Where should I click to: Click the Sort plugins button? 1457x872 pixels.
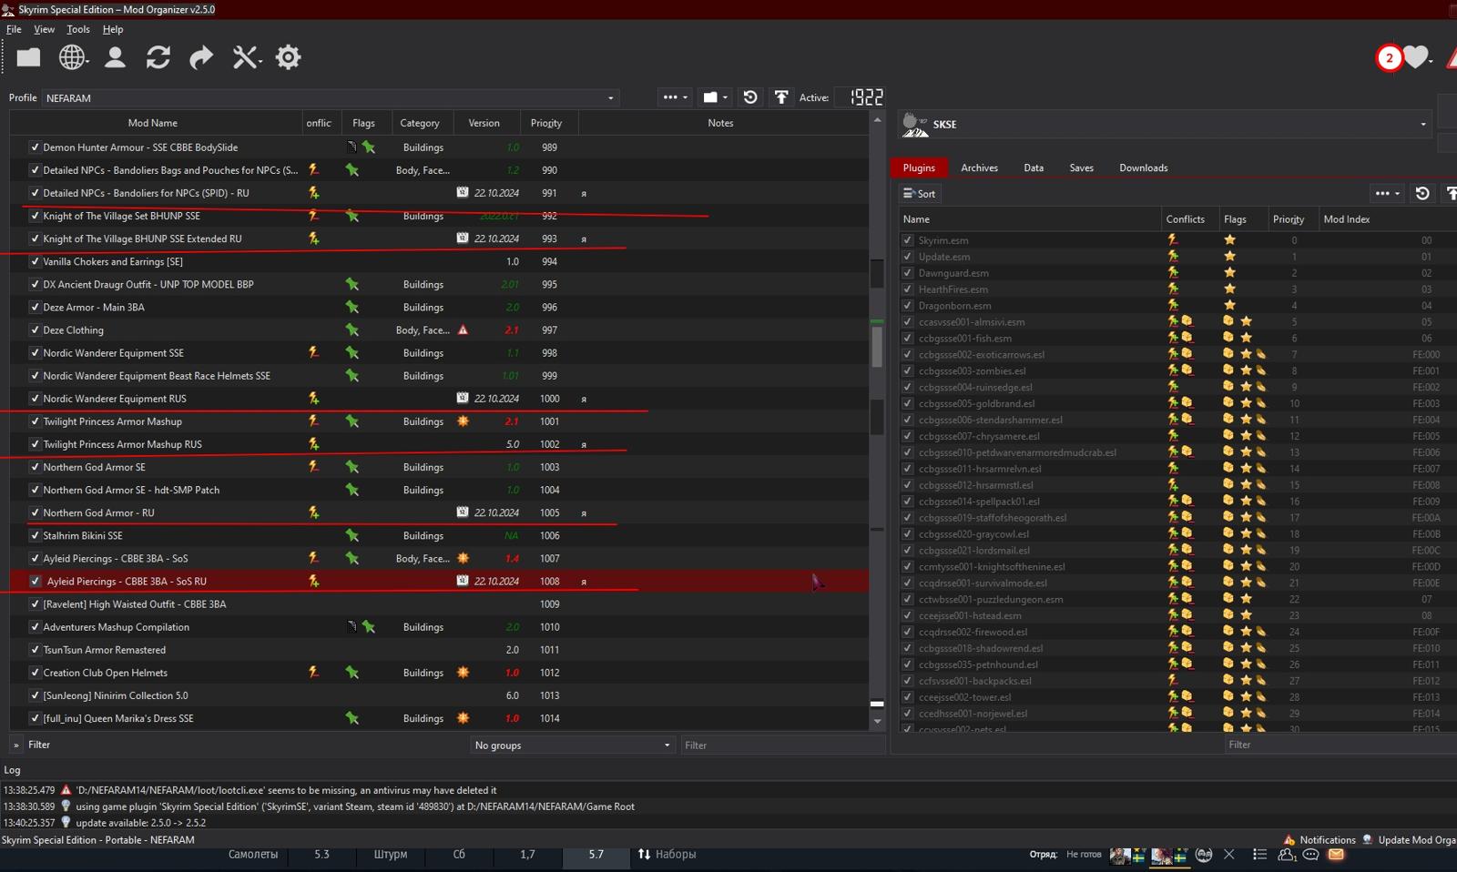(920, 193)
